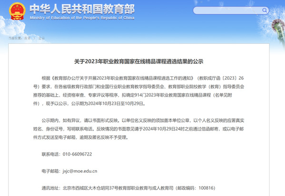Image resolution: width=285 pixels, height=196 pixels.
Task: Click the national emblem logo
Action: point(17,11)
